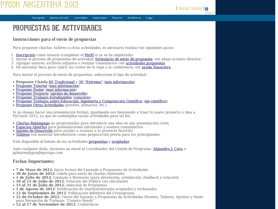Open the Información Gral. menu
278x209 pixels.
pyautogui.click(x=59, y=18)
